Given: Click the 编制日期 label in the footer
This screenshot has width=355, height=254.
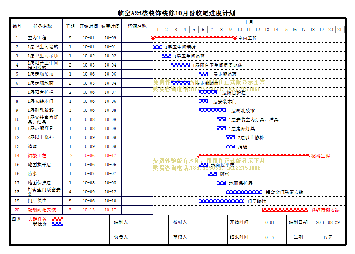Looking at the screenshot, I should point(298,222).
